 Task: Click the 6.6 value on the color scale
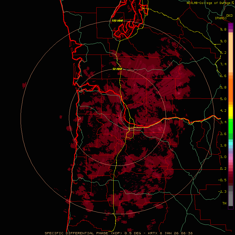[x=223, y=76]
